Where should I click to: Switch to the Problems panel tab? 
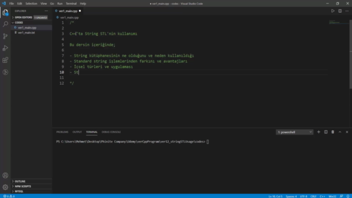pyautogui.click(x=62, y=132)
